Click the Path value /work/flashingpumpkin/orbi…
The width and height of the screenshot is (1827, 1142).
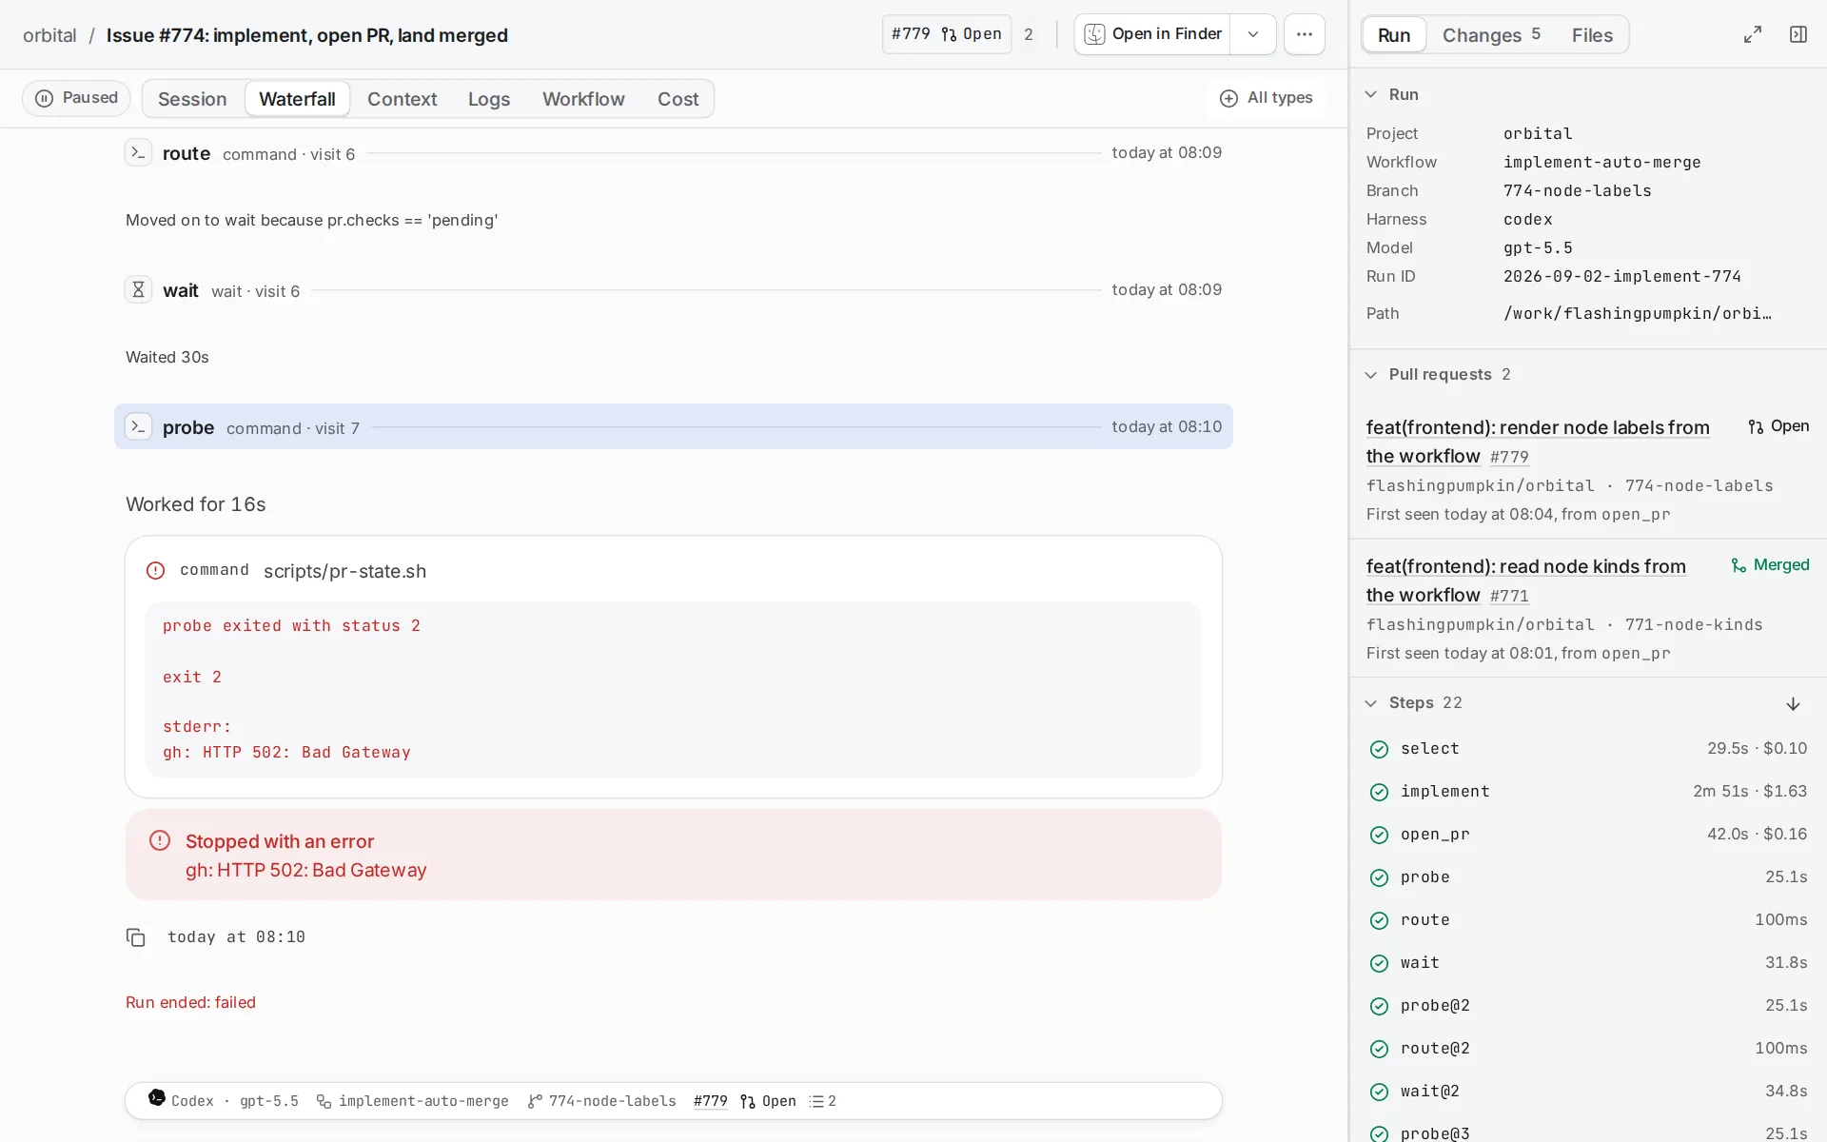click(1637, 313)
